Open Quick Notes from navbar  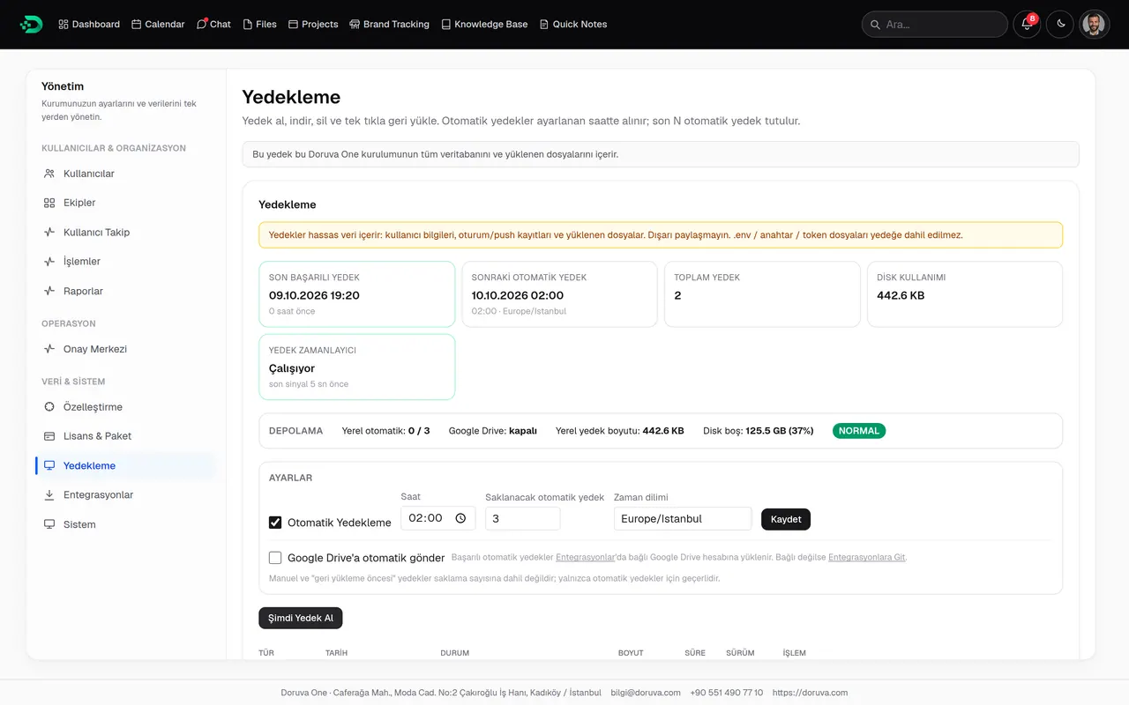click(573, 25)
